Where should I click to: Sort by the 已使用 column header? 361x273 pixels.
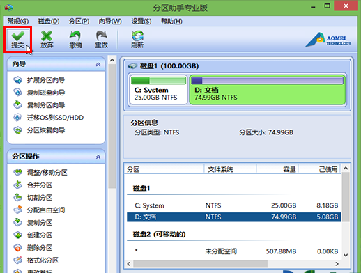coord(319,169)
